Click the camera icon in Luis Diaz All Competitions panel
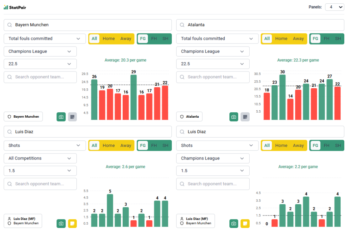 pos(61,223)
